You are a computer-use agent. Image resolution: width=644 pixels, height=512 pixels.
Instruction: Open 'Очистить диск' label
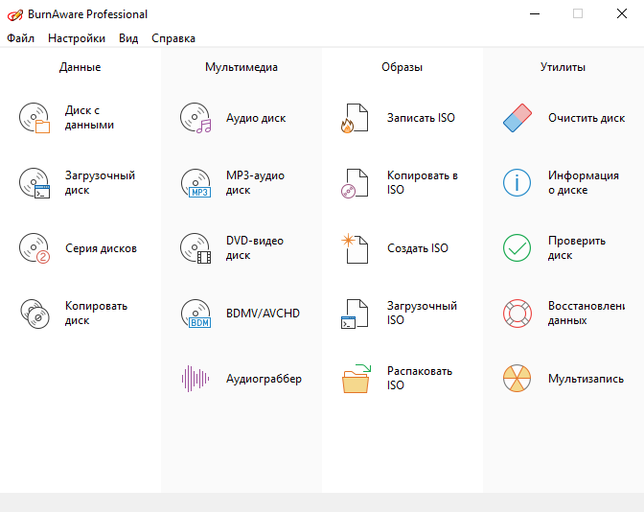(x=586, y=118)
